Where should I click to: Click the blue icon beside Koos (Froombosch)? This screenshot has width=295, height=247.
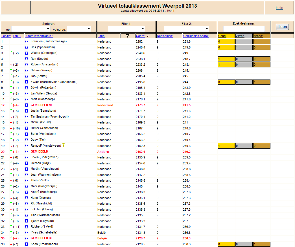click(27, 244)
